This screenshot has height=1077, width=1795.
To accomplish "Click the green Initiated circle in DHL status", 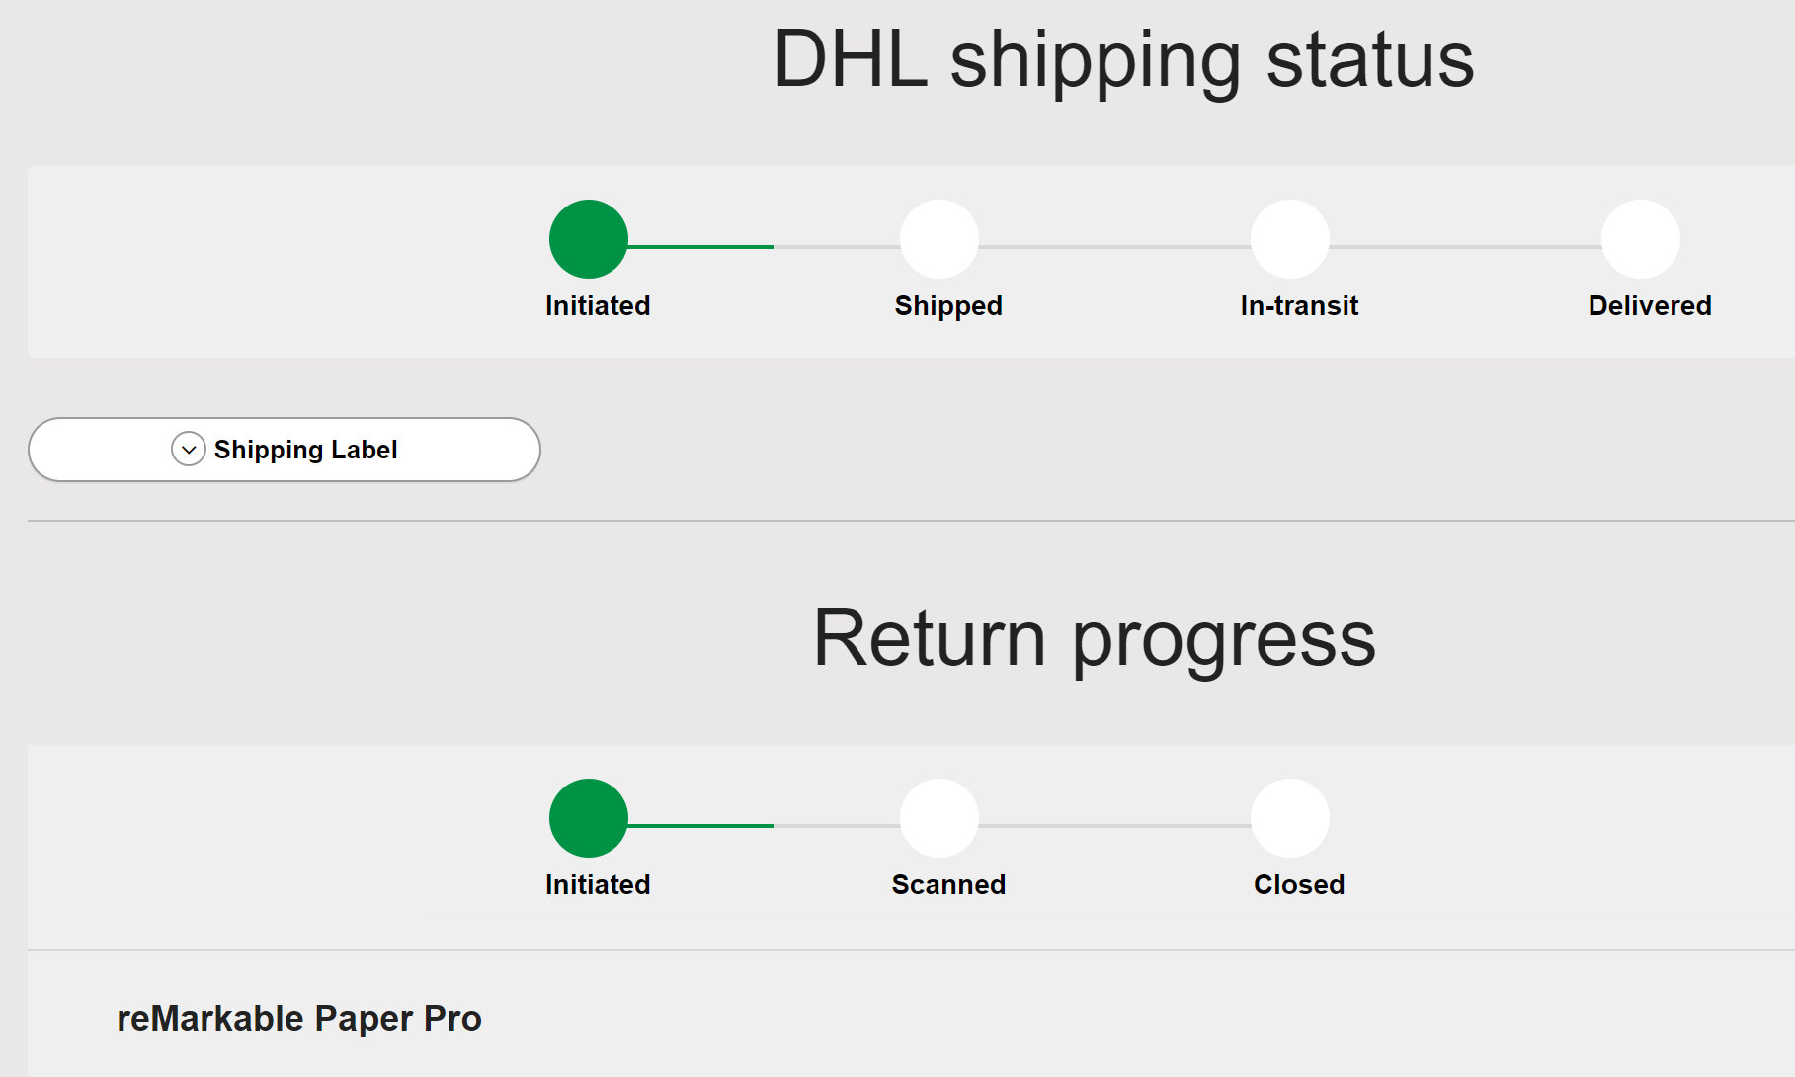I will (x=589, y=239).
